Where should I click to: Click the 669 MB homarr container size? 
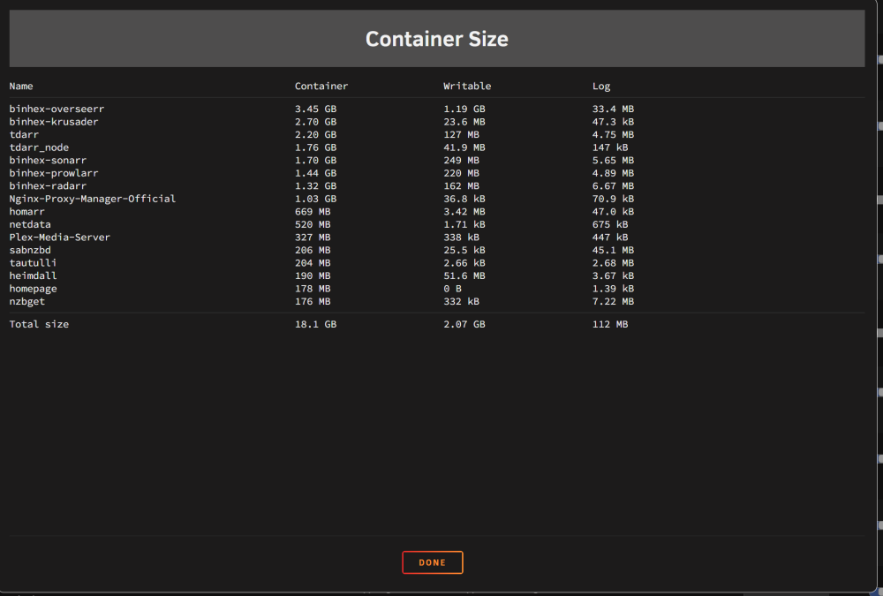pyautogui.click(x=313, y=212)
